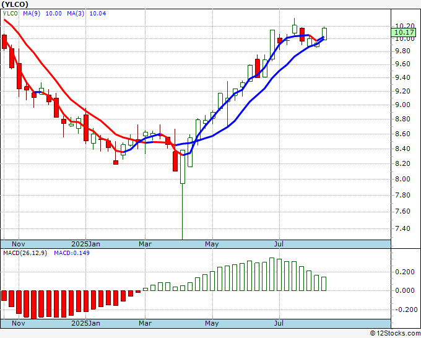Click the YLCO legend label
The width and height of the screenshot is (421, 338).
(11, 14)
